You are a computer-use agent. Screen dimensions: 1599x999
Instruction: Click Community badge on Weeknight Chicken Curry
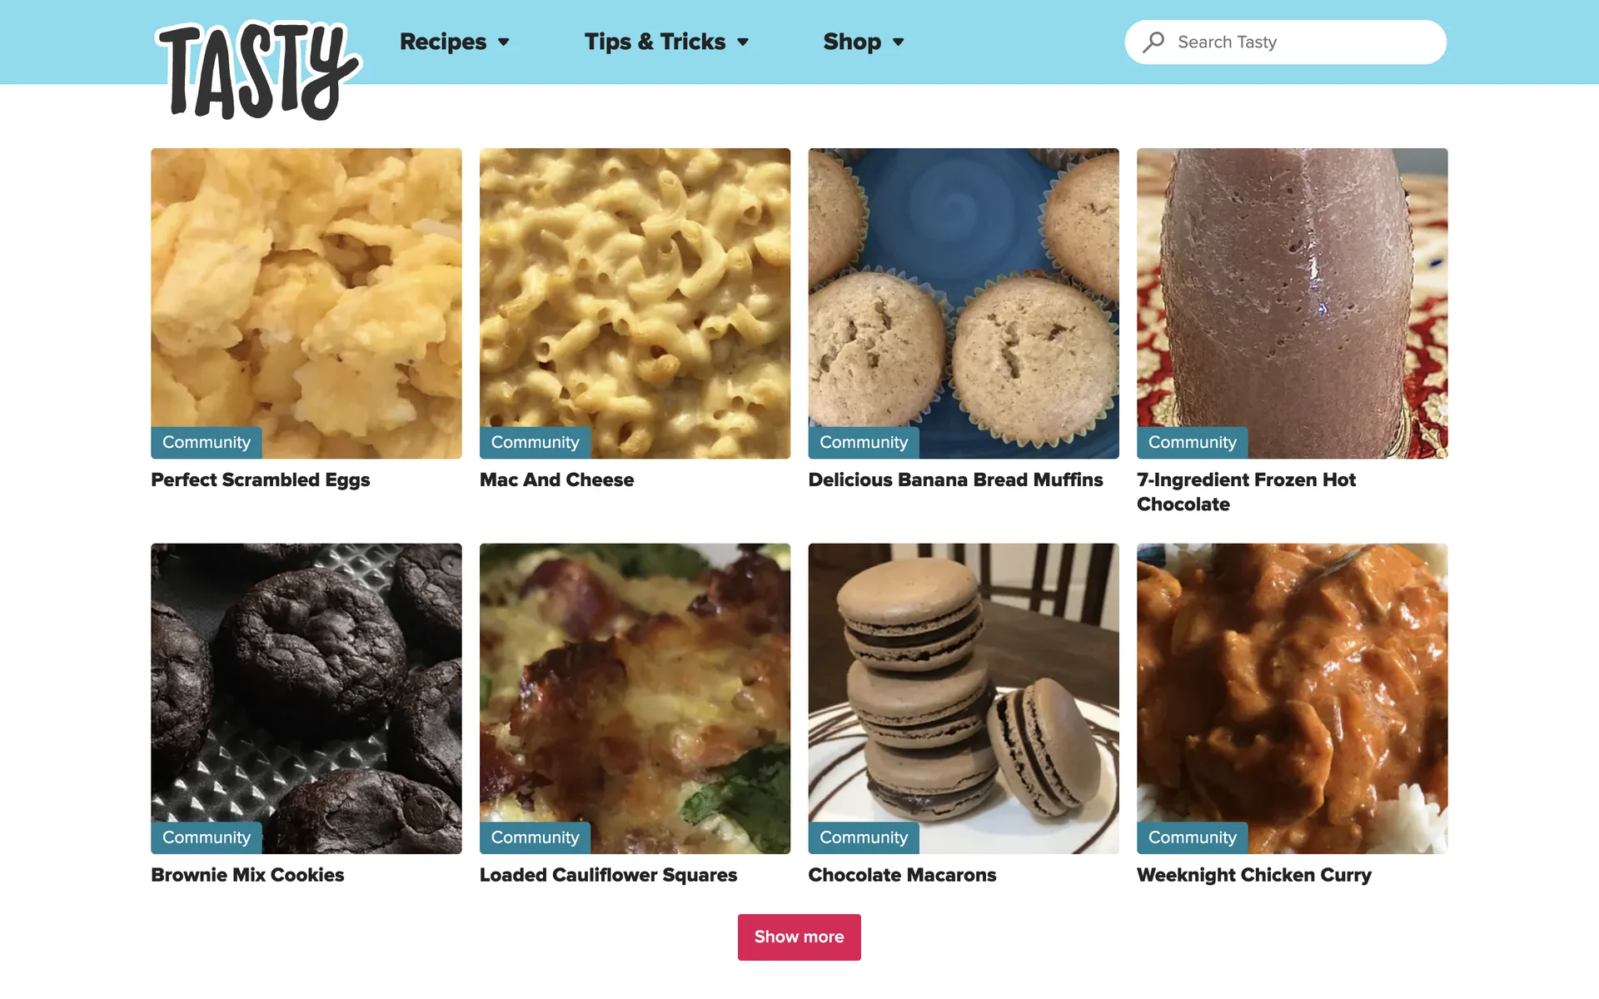1192,838
